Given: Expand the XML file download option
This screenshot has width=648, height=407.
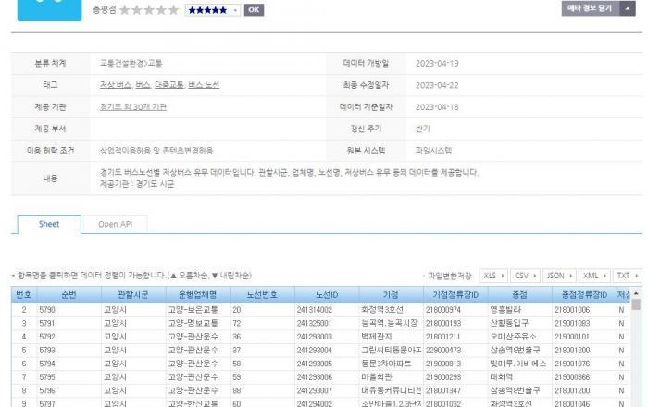Looking at the screenshot, I should 594,276.
